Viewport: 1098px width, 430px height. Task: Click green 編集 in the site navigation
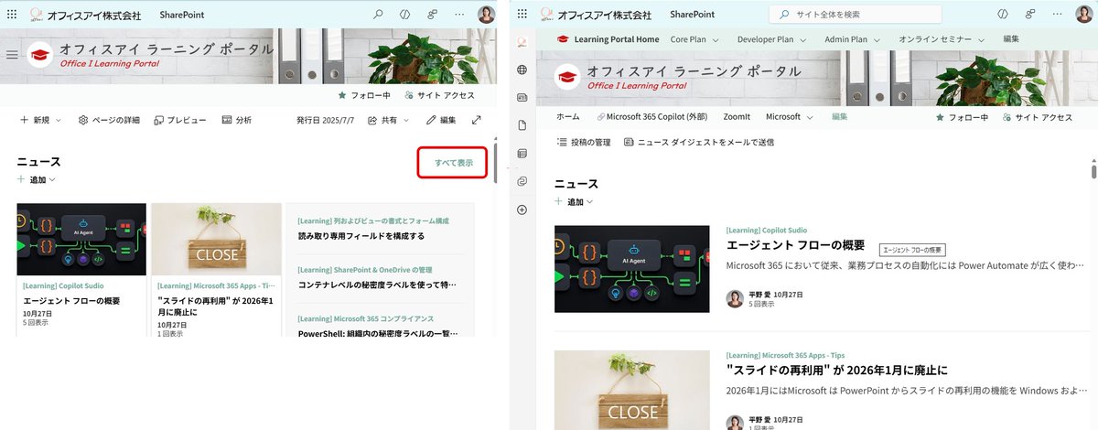[839, 117]
